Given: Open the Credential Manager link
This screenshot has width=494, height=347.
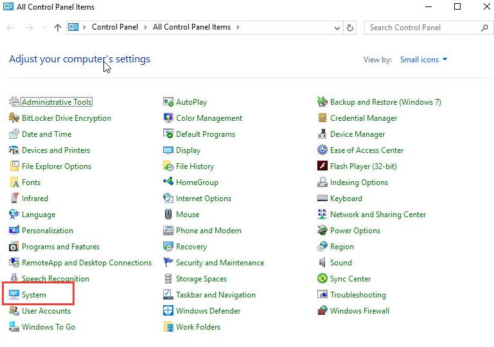Looking at the screenshot, I should 363,118.
